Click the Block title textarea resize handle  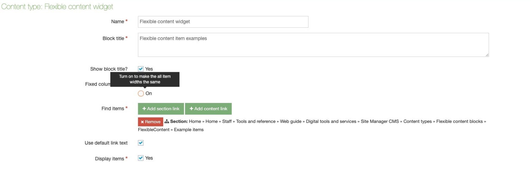487,55
